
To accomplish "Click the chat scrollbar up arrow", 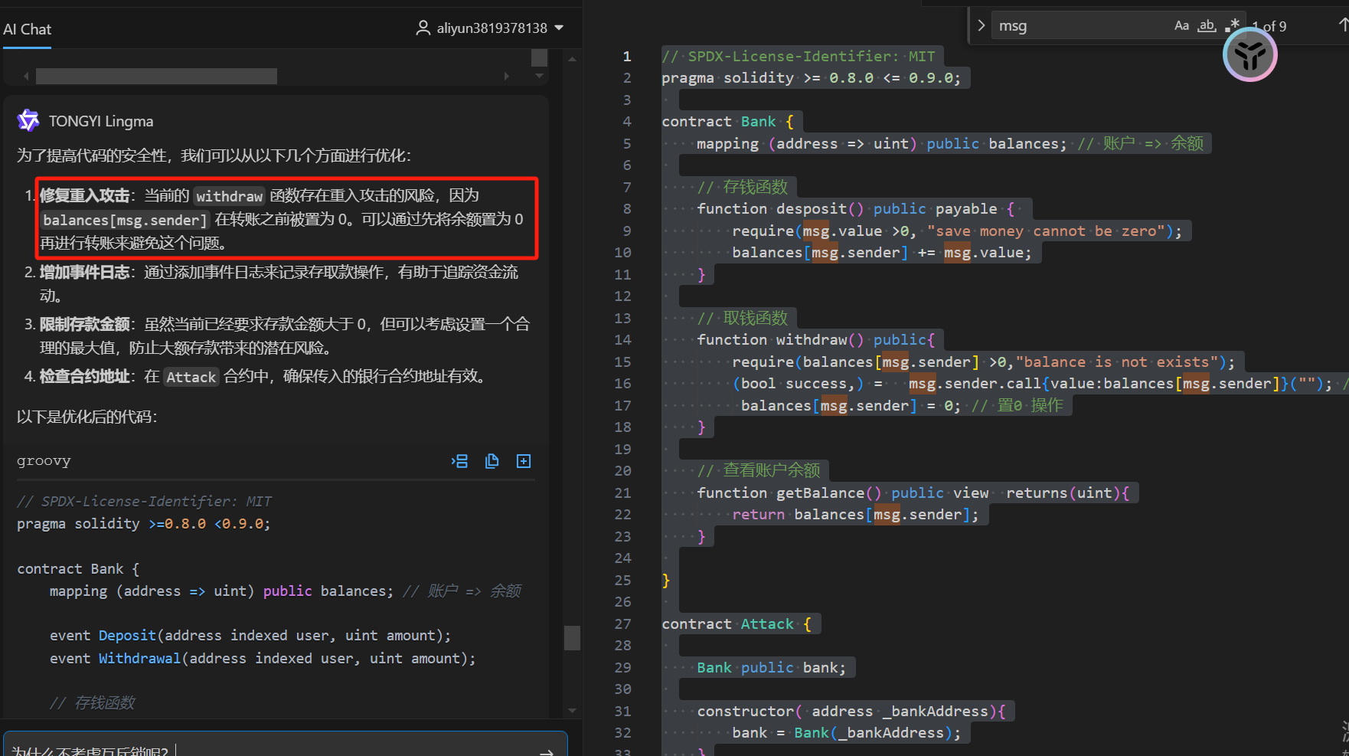I will point(572,59).
